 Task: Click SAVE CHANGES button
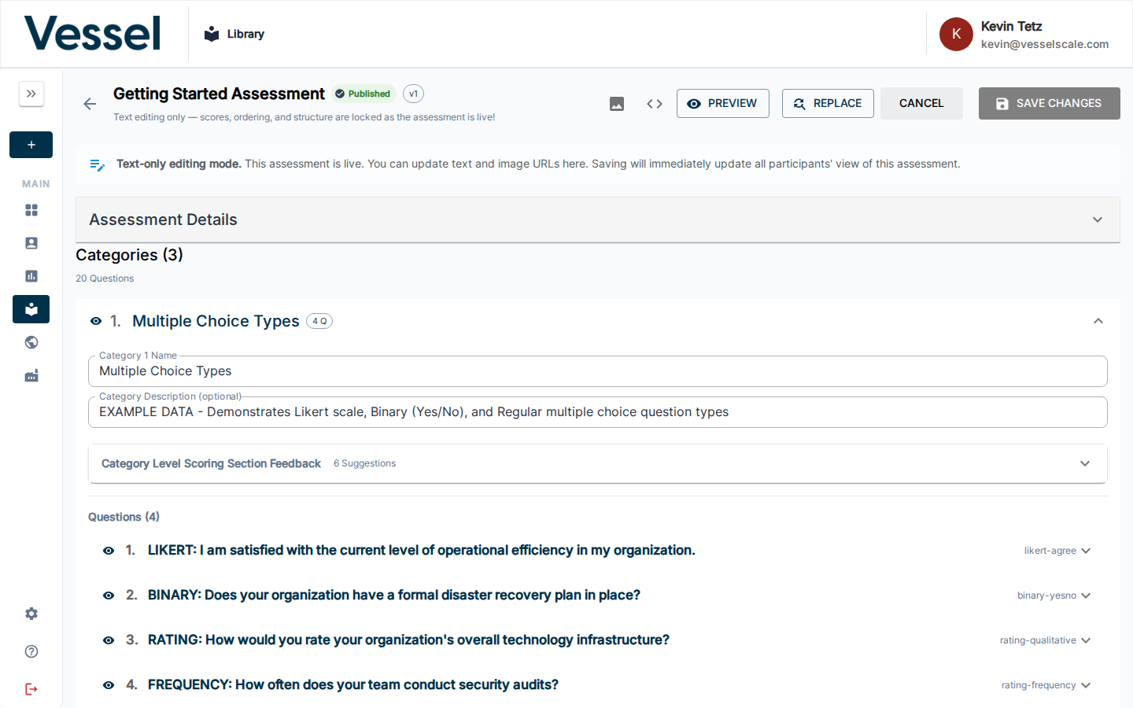click(1050, 104)
